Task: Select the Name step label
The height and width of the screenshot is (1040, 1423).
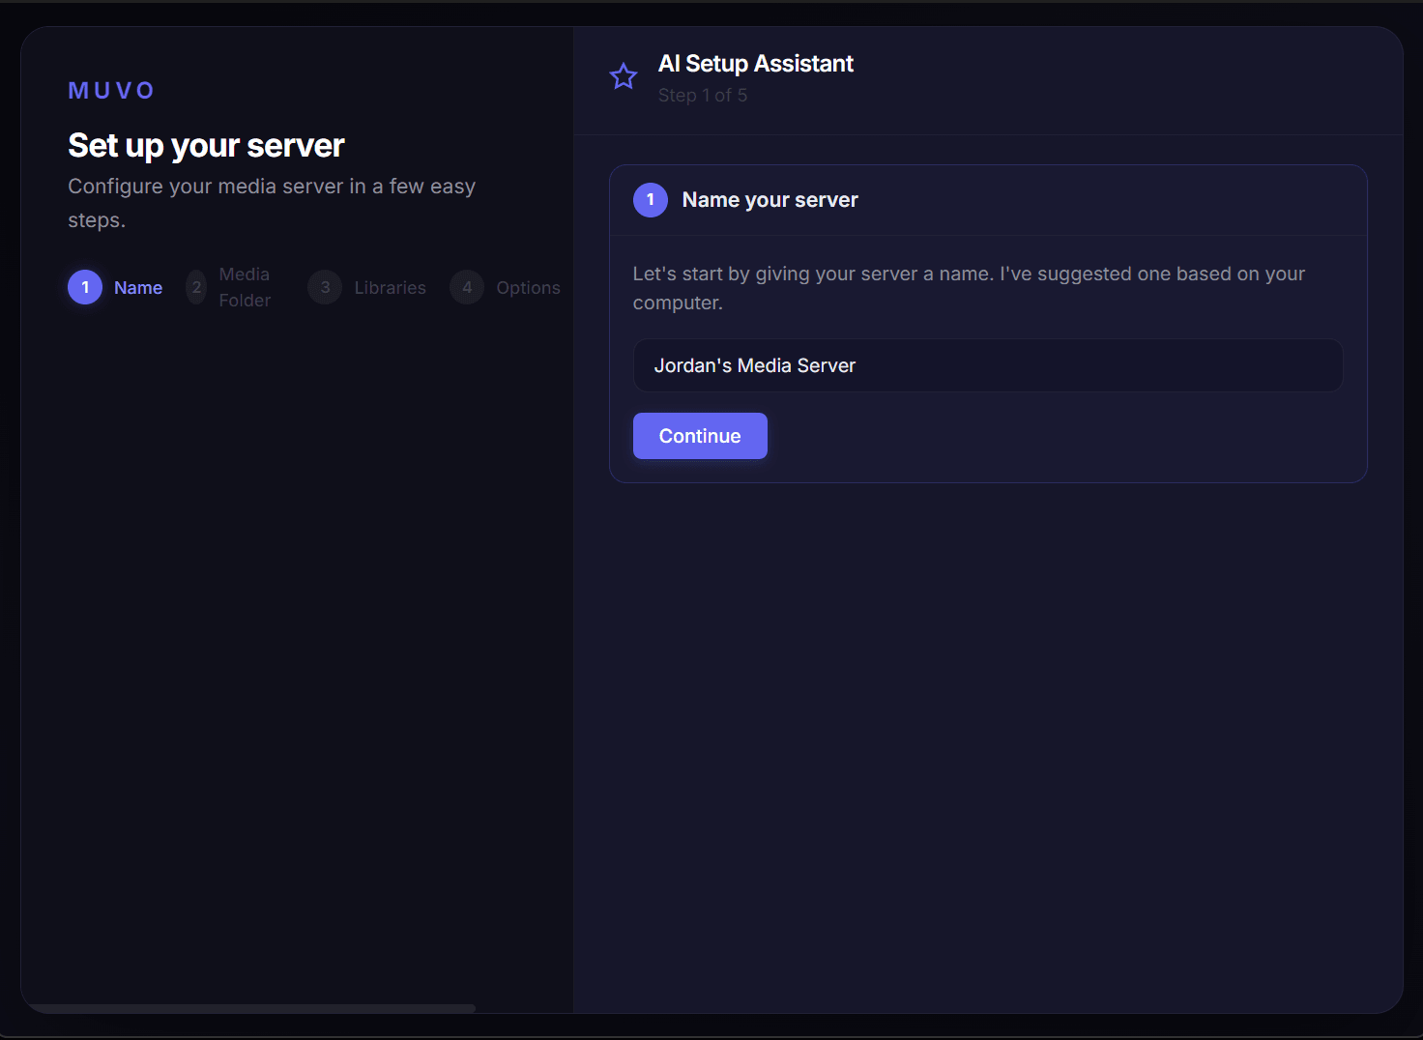Action: coord(138,288)
